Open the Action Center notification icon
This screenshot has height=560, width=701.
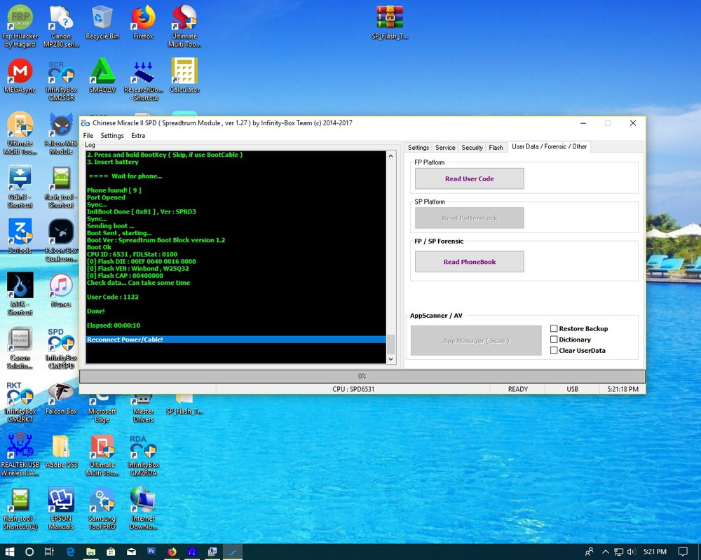tap(683, 552)
